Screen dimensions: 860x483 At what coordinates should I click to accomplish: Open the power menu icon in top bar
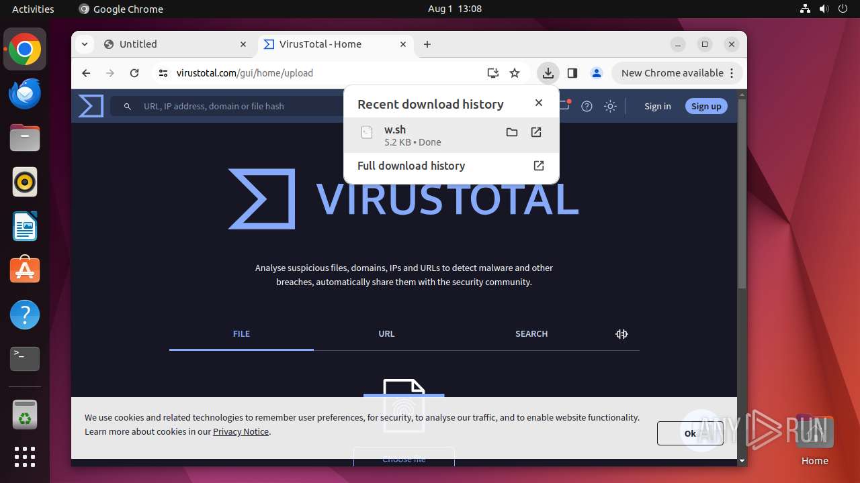click(x=843, y=9)
